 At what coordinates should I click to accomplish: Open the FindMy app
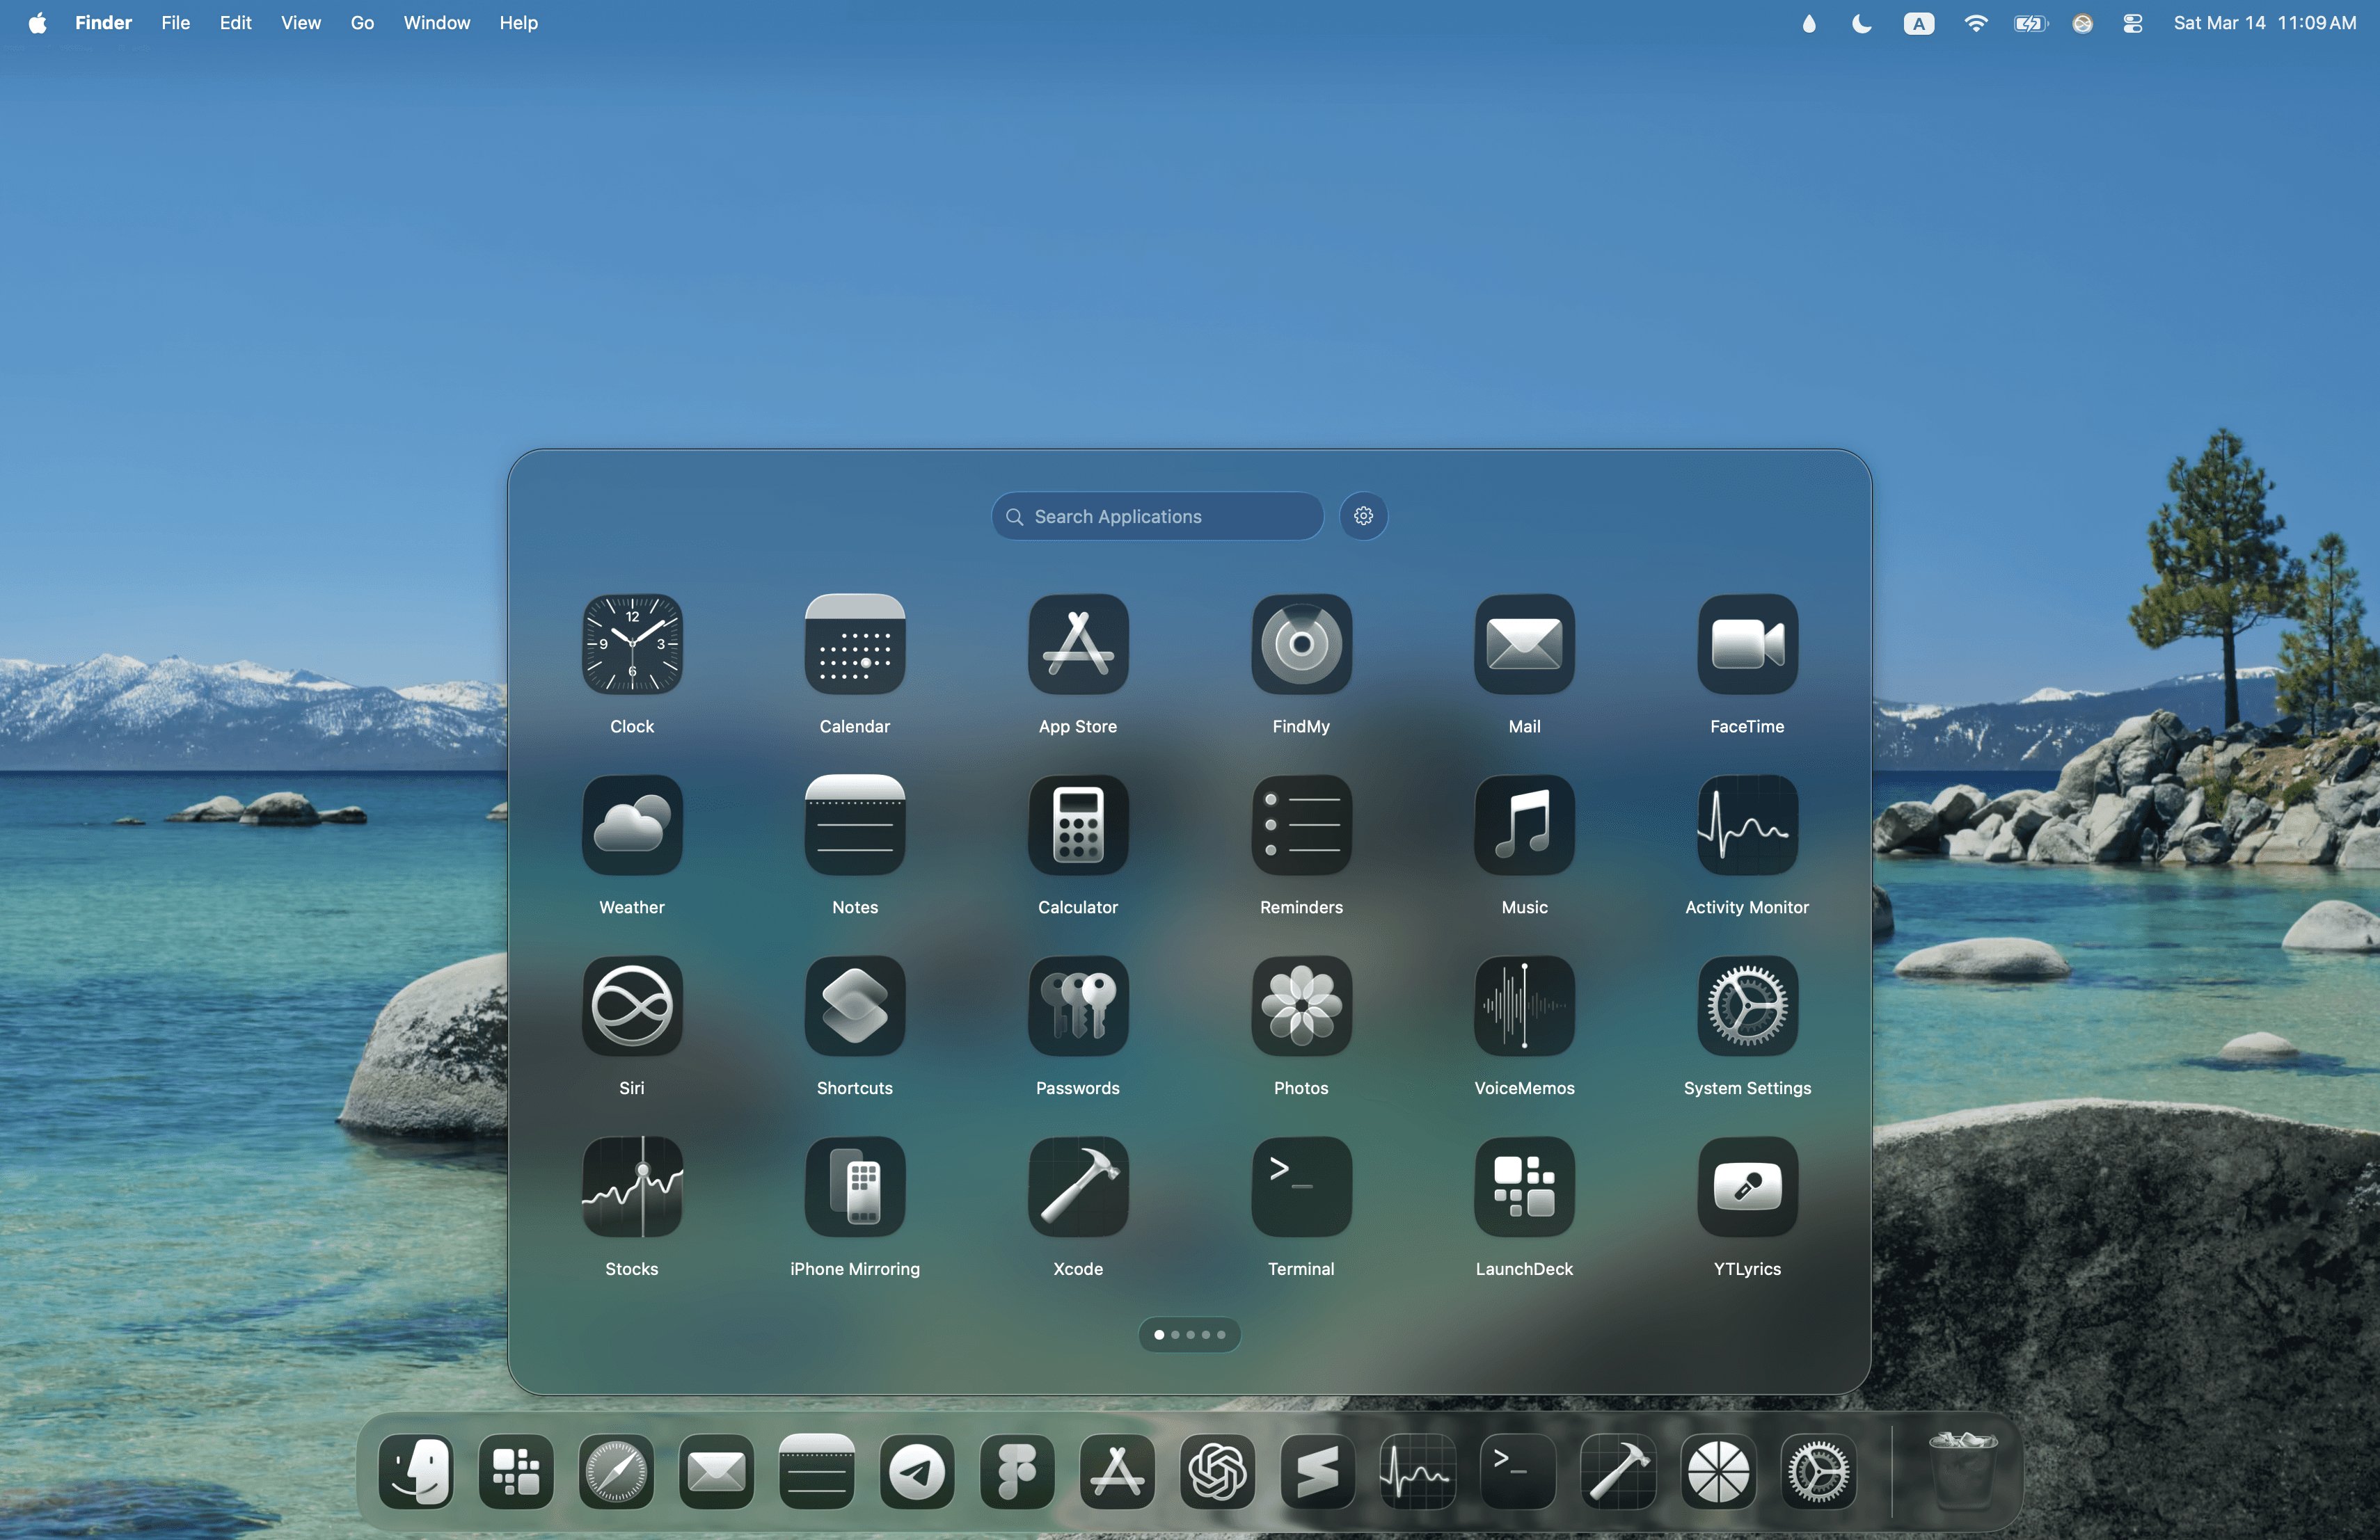[1301, 645]
